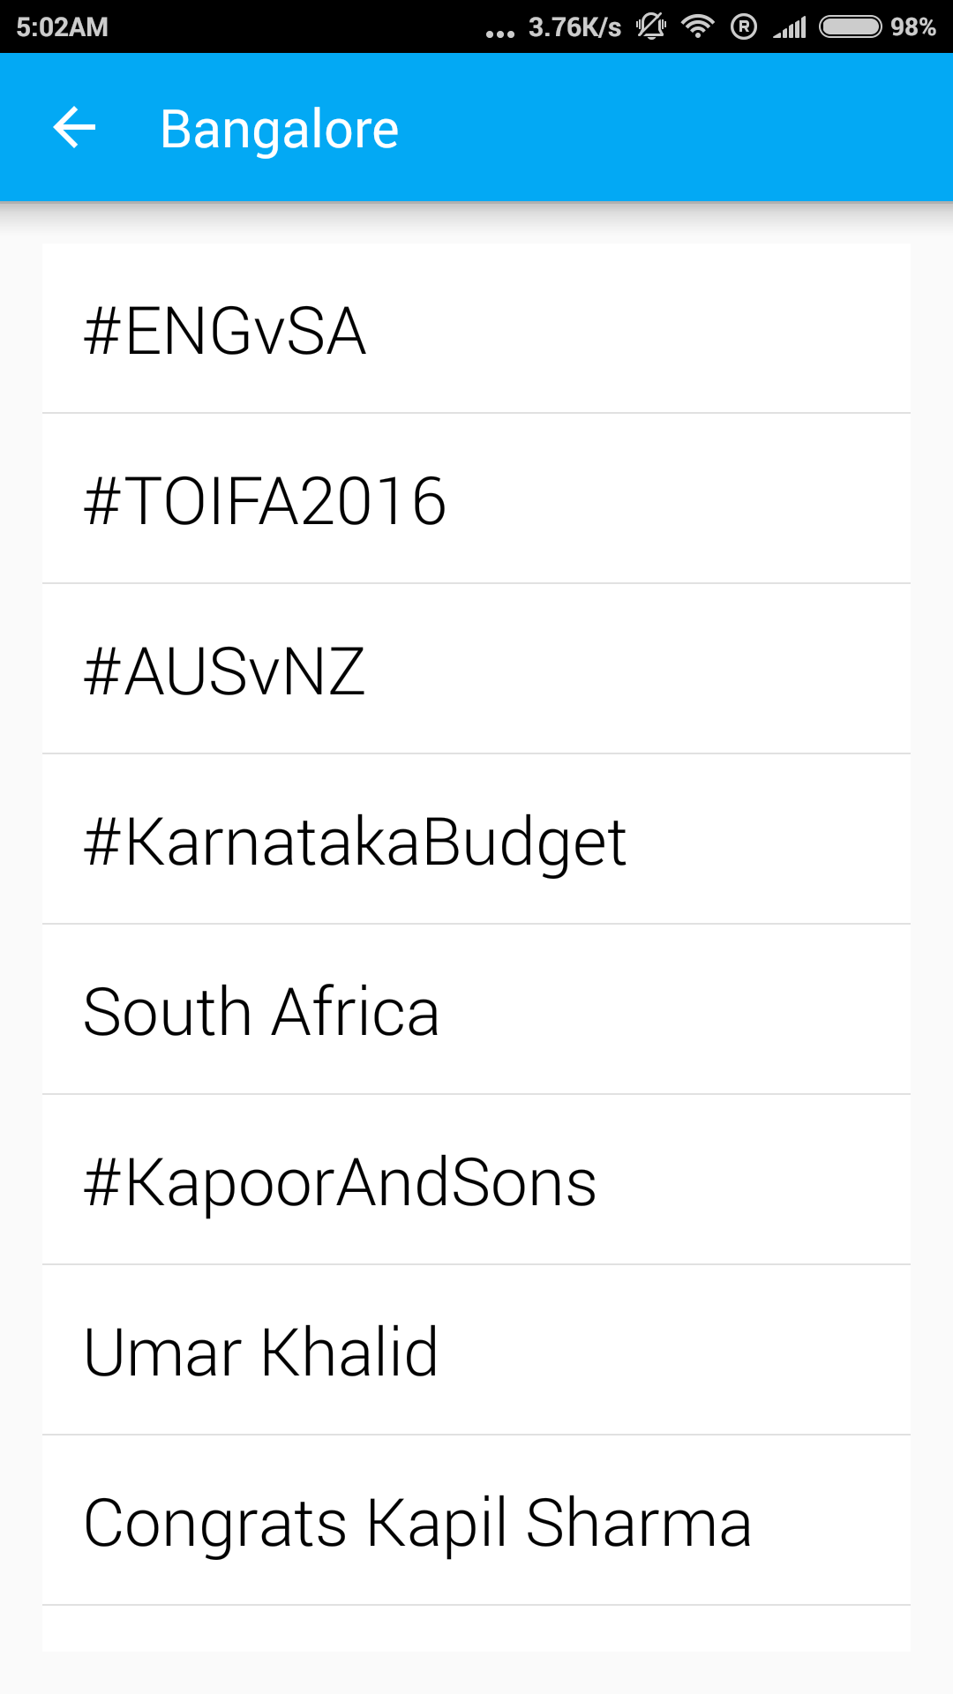Viewport: 953px width, 1694px height.
Task: Select the Umar Khalid trend
Action: point(476,1350)
